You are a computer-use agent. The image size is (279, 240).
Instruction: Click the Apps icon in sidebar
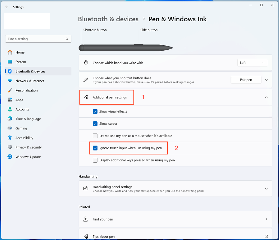pos(10,100)
